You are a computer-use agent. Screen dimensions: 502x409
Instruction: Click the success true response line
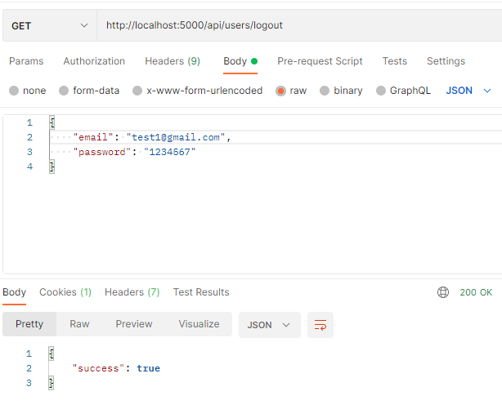coord(116,368)
